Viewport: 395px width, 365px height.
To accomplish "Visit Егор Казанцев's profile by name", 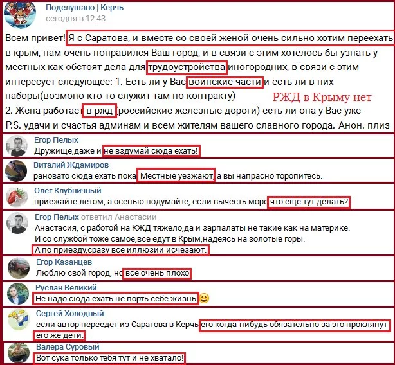I will (x=64, y=262).
